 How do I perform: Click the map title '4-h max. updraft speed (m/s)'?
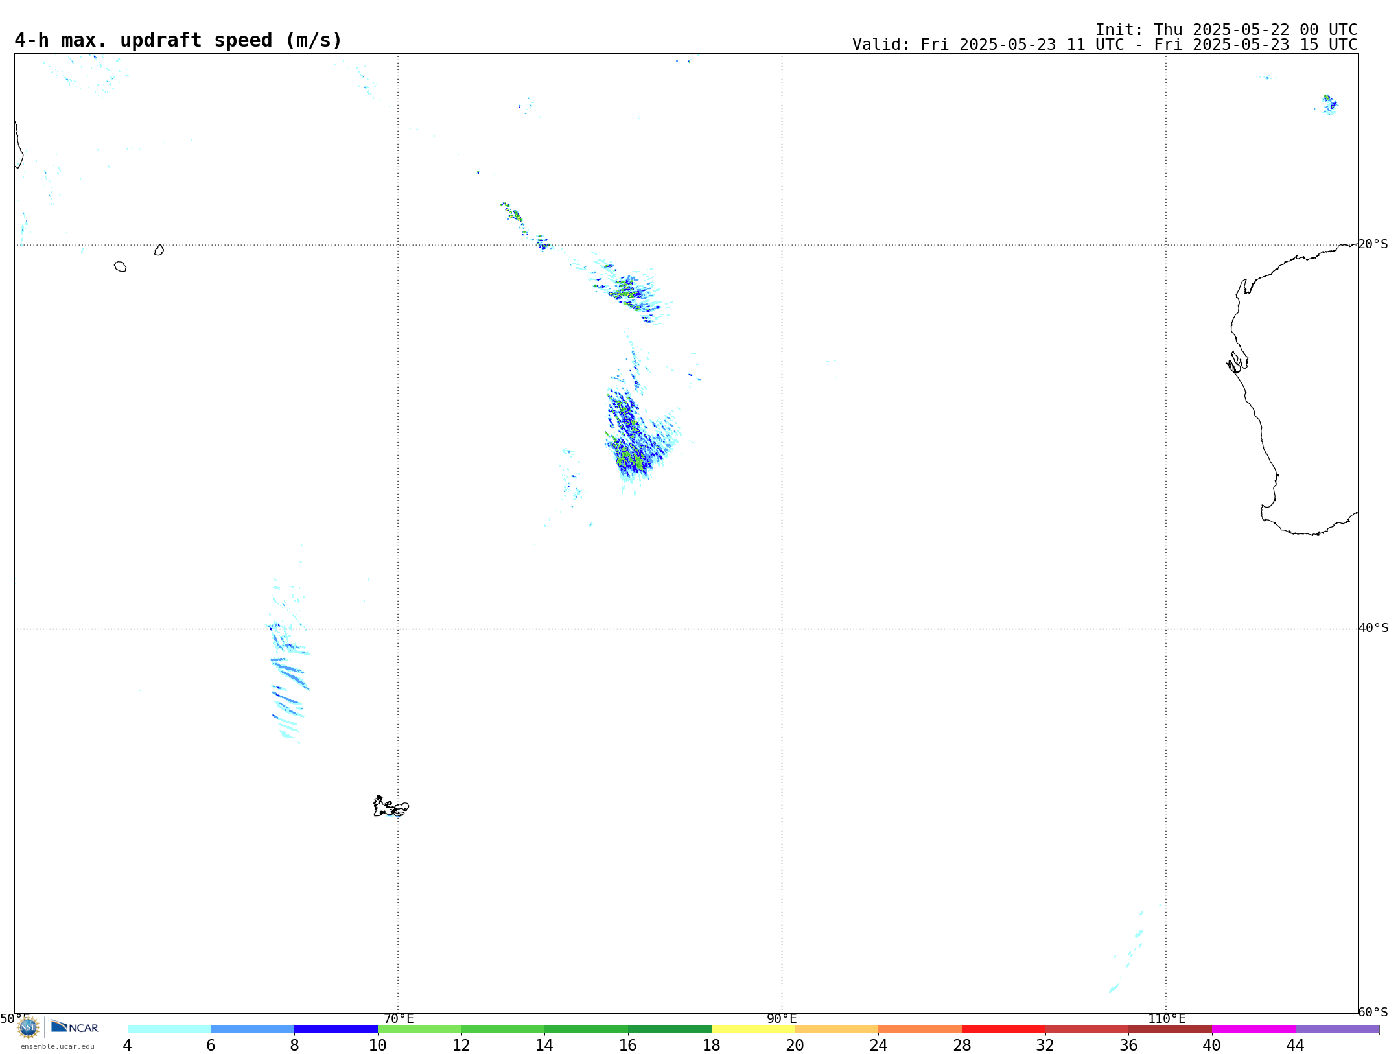[x=178, y=40]
